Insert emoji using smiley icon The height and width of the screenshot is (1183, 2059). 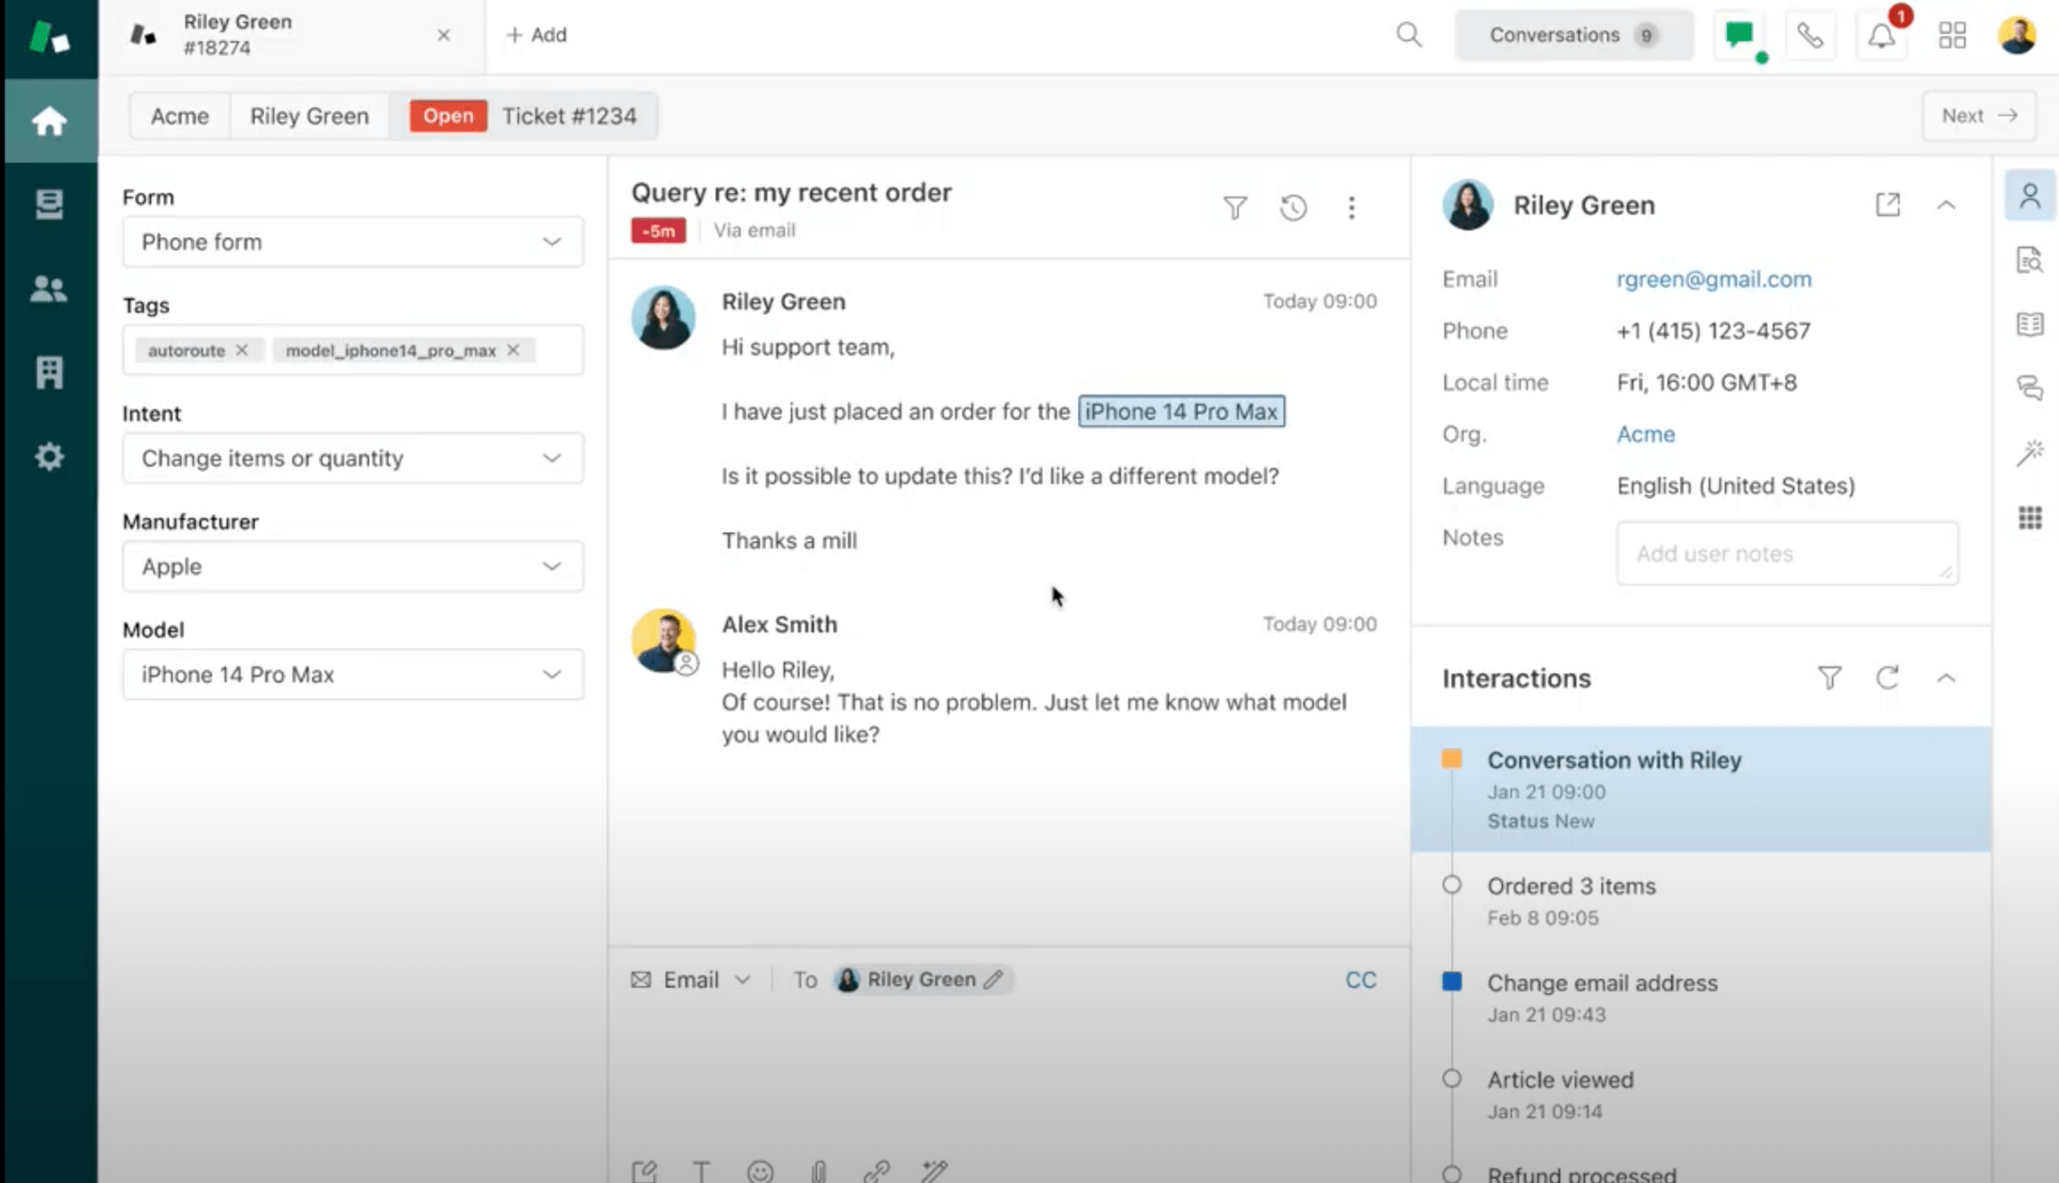coord(760,1171)
